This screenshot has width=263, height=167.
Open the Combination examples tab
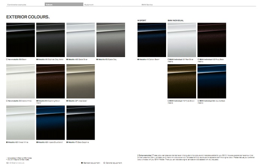(x=17, y=5)
